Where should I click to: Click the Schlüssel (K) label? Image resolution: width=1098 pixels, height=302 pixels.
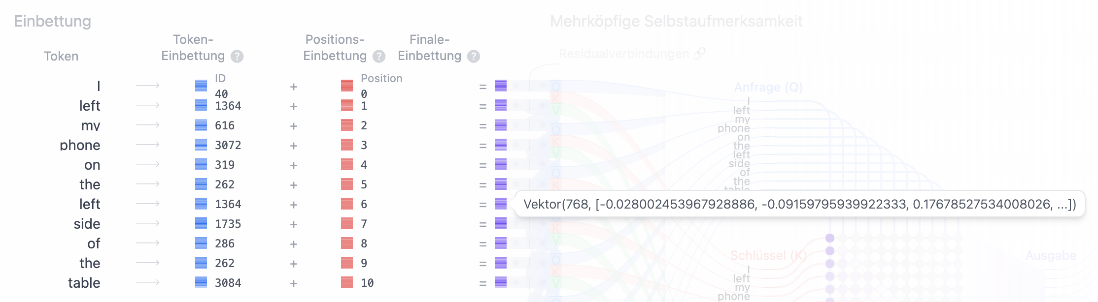(x=768, y=255)
